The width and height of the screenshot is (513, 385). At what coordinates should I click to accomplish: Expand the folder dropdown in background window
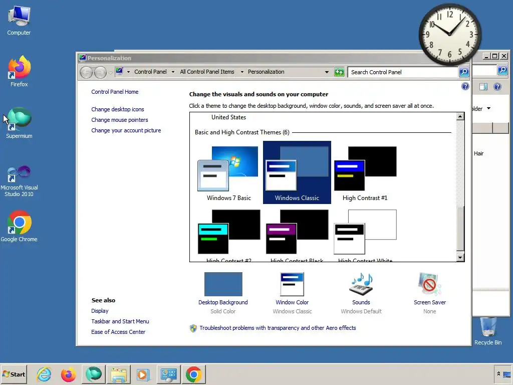488,108
